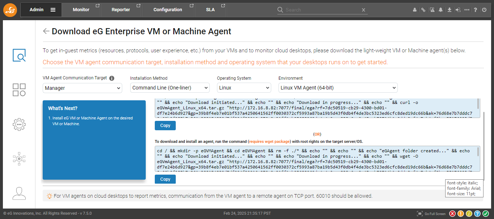
Task: Open Monitor in a new window via pop-out icon
Action: [98, 5]
